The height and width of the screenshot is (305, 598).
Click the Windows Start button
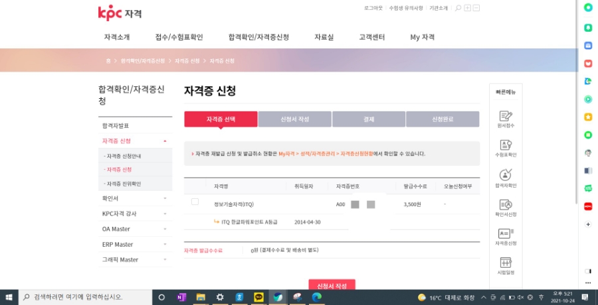(9, 297)
